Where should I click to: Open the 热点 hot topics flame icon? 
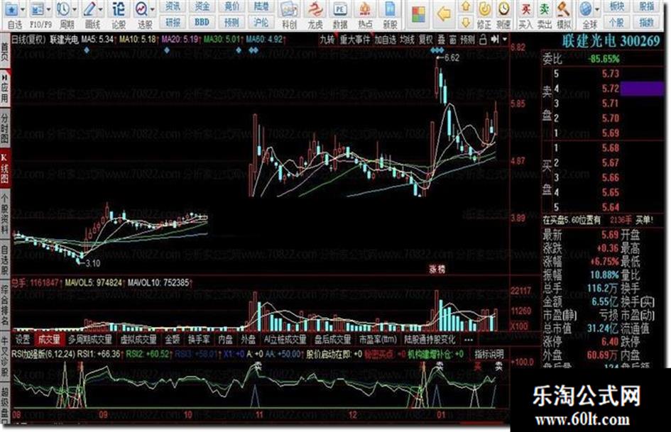[x=365, y=10]
